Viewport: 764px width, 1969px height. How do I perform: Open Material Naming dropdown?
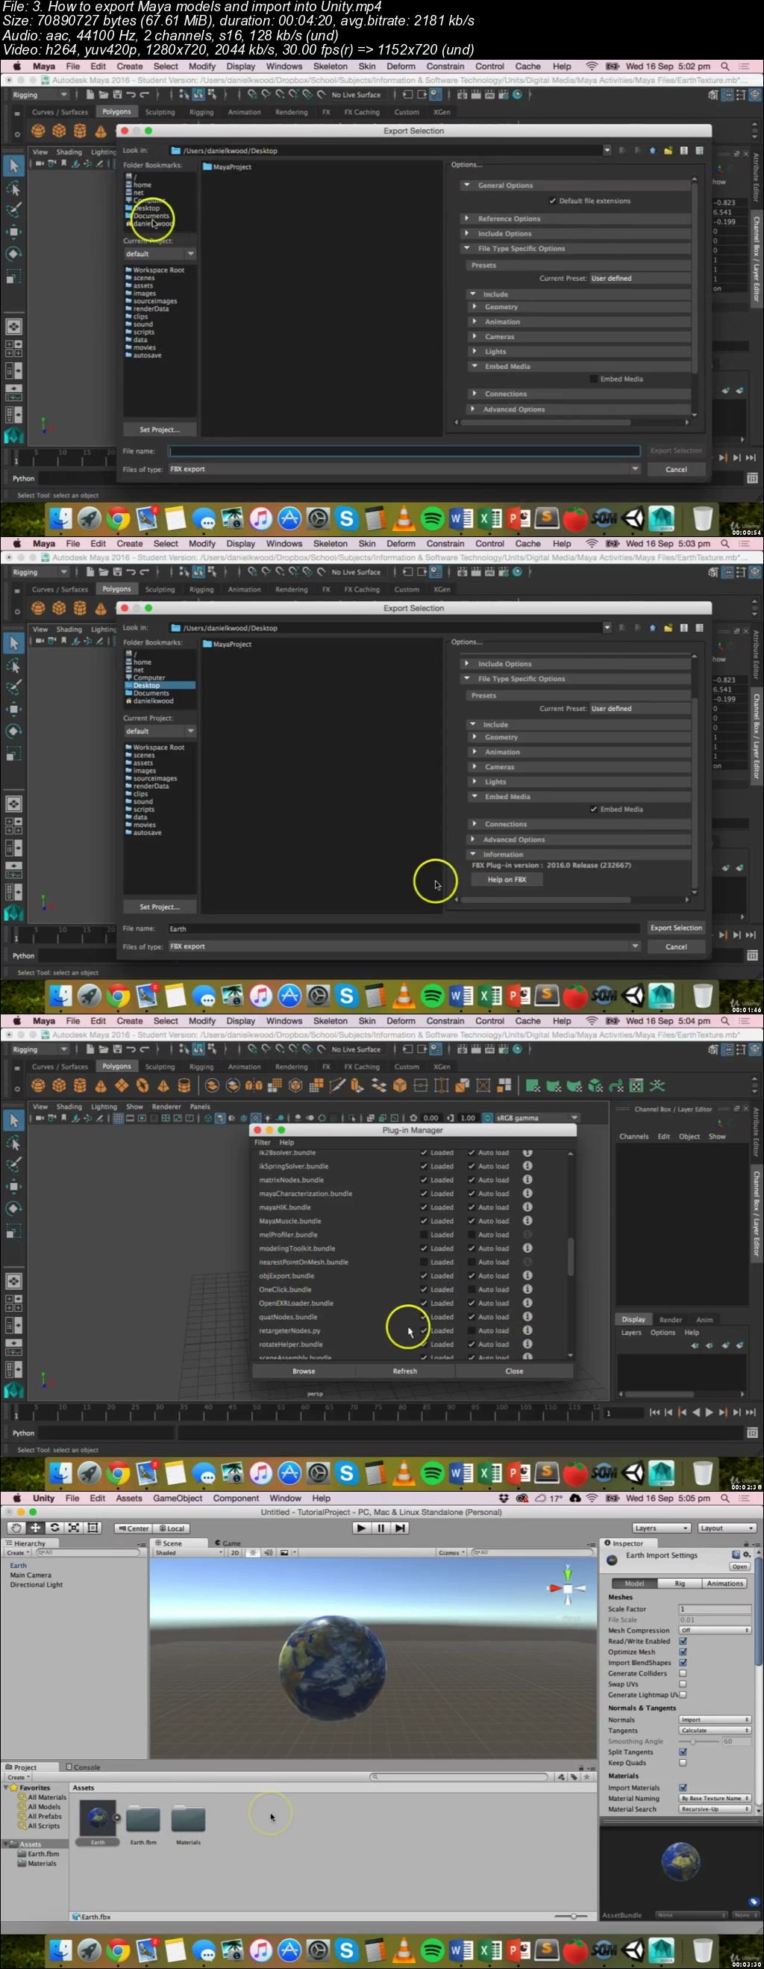(x=715, y=1799)
